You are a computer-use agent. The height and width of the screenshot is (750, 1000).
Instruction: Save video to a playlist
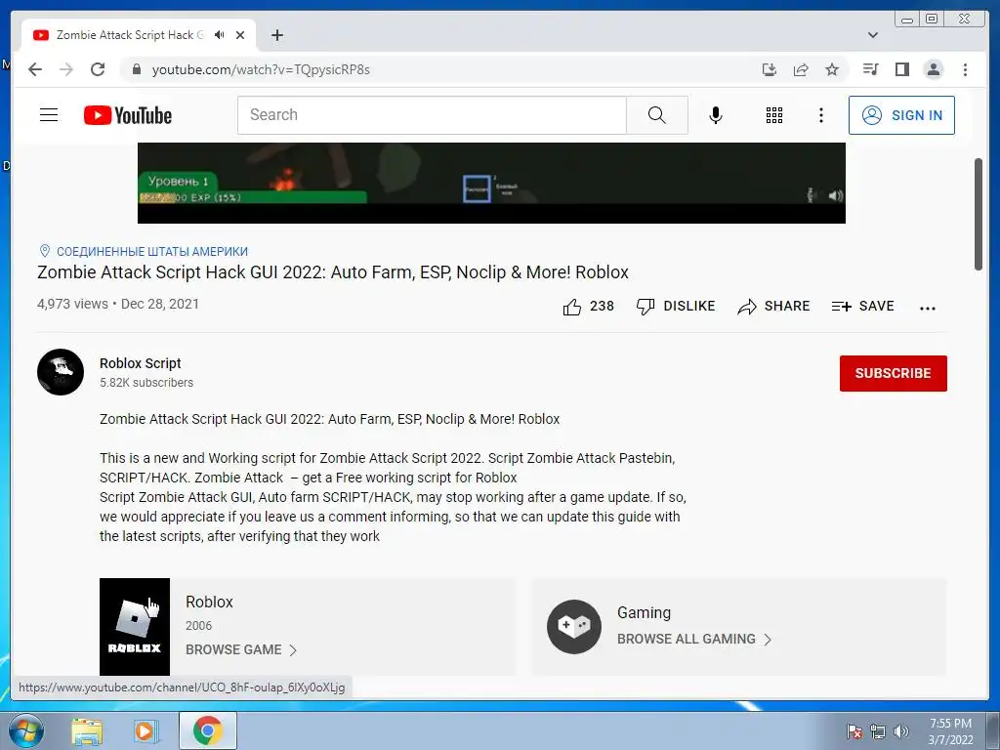click(x=863, y=307)
